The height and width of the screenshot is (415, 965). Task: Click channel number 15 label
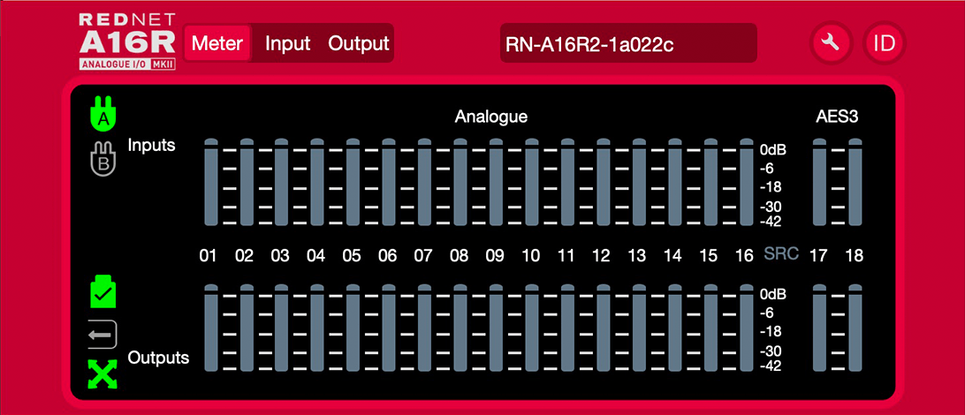point(709,256)
